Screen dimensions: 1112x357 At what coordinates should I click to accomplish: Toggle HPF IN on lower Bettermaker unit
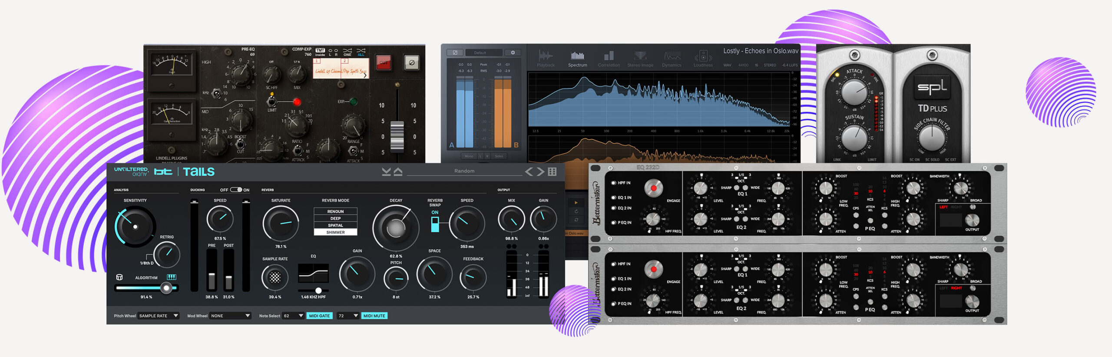[x=614, y=264]
